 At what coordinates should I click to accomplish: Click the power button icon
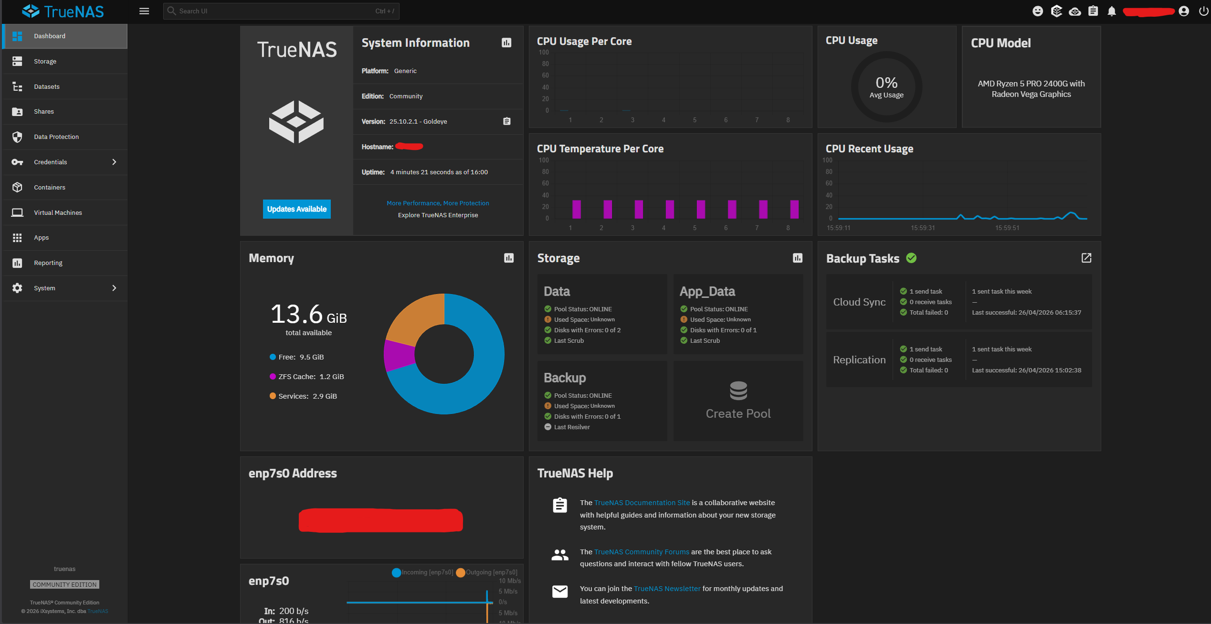pos(1203,11)
